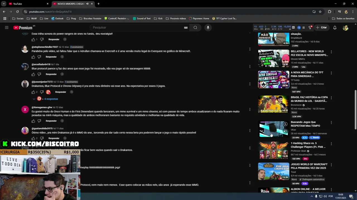Reply to the @stephenschindler7037 comment
This screenshot has height=200, width=357.
click(x=51, y=57)
